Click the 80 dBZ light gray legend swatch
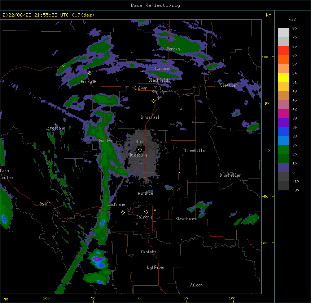311x303 pixels. 284,33
